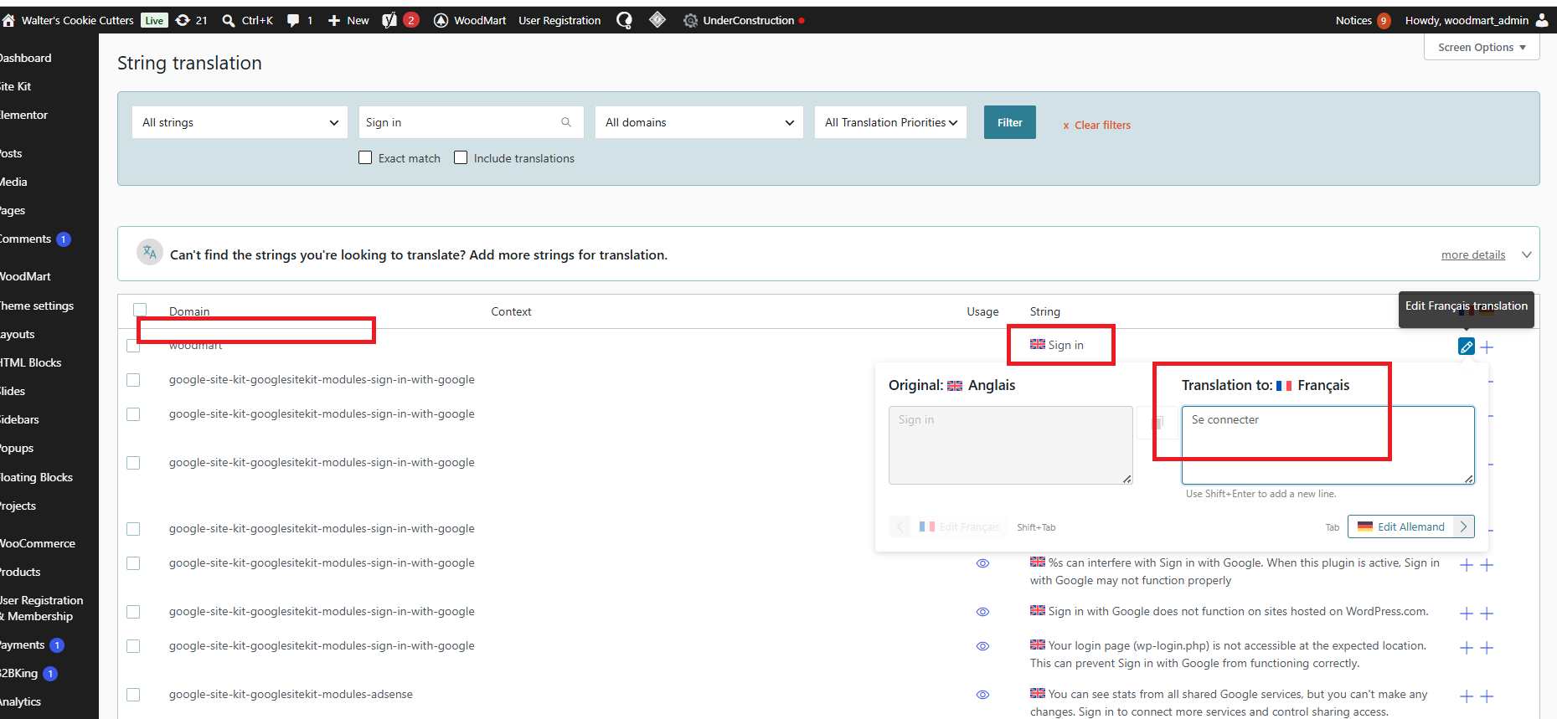Viewport: 1557px width, 719px height.
Task: Go to Products in the sidebar
Action: 21,572
